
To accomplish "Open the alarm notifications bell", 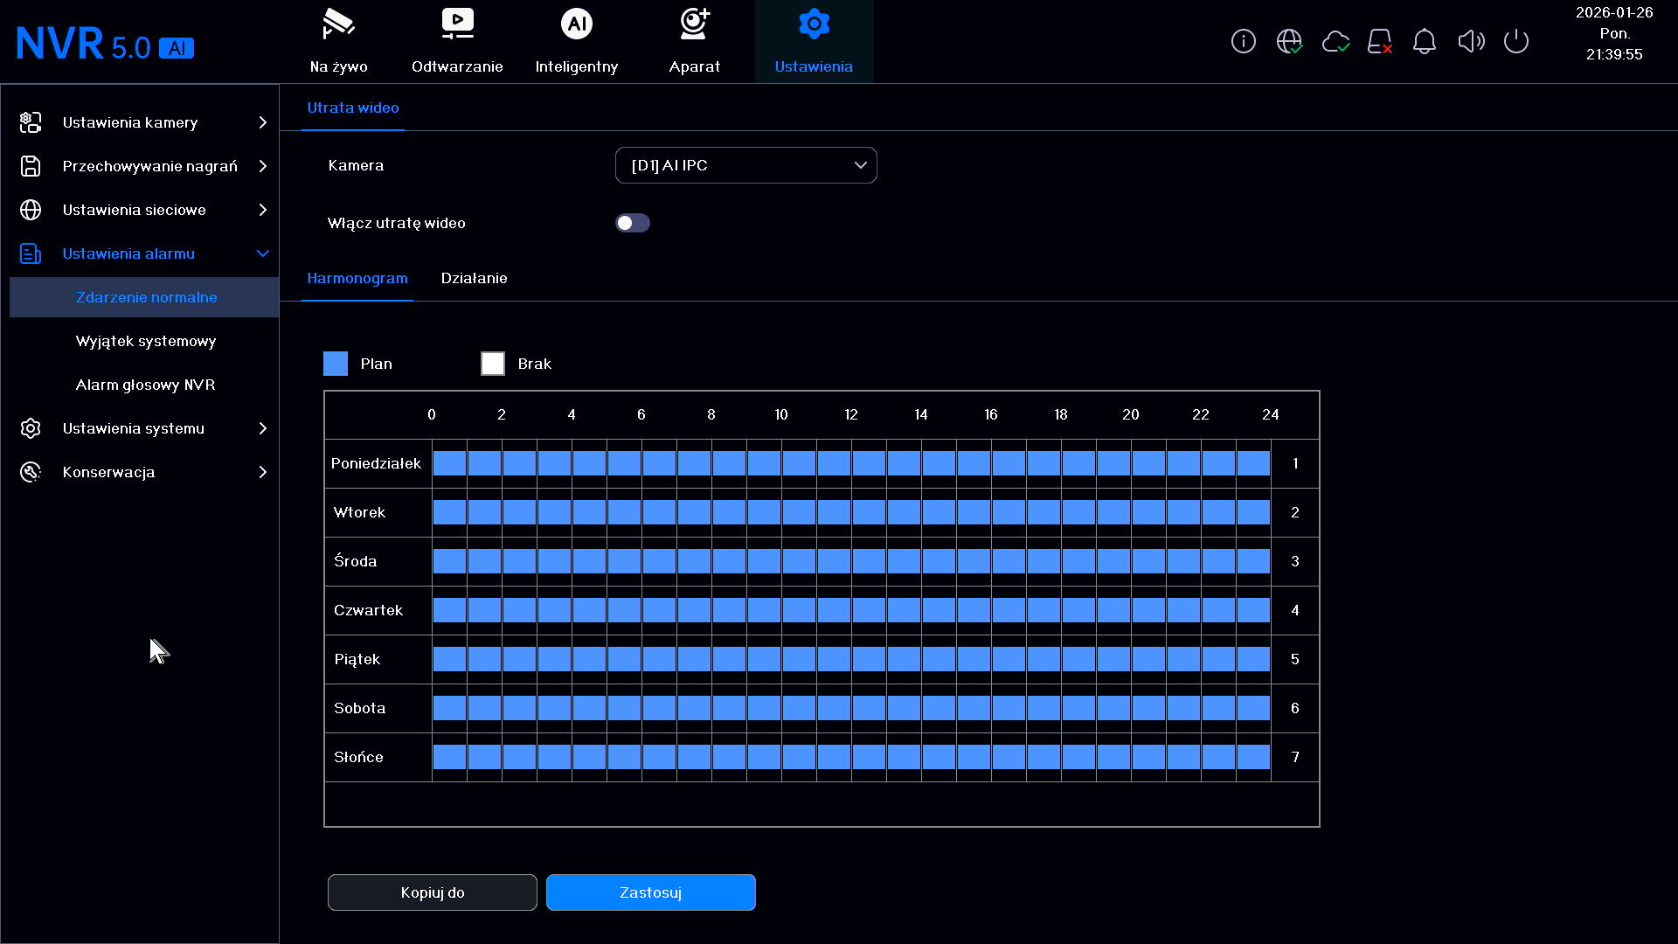I will pos(1425,41).
